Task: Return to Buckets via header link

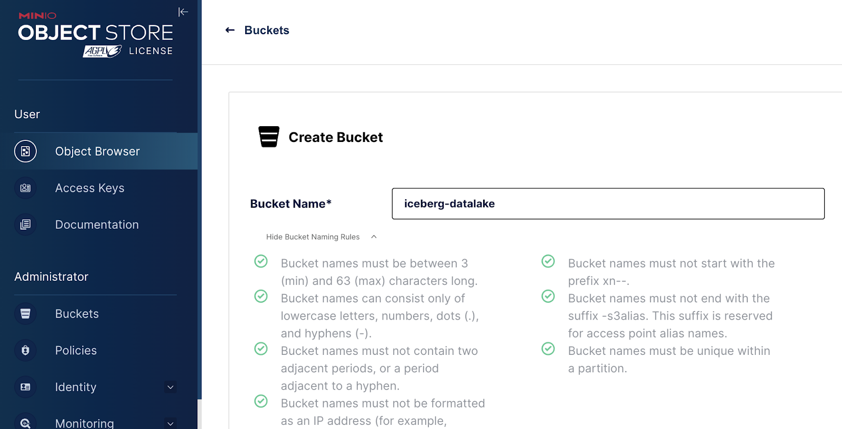Action: click(x=267, y=30)
